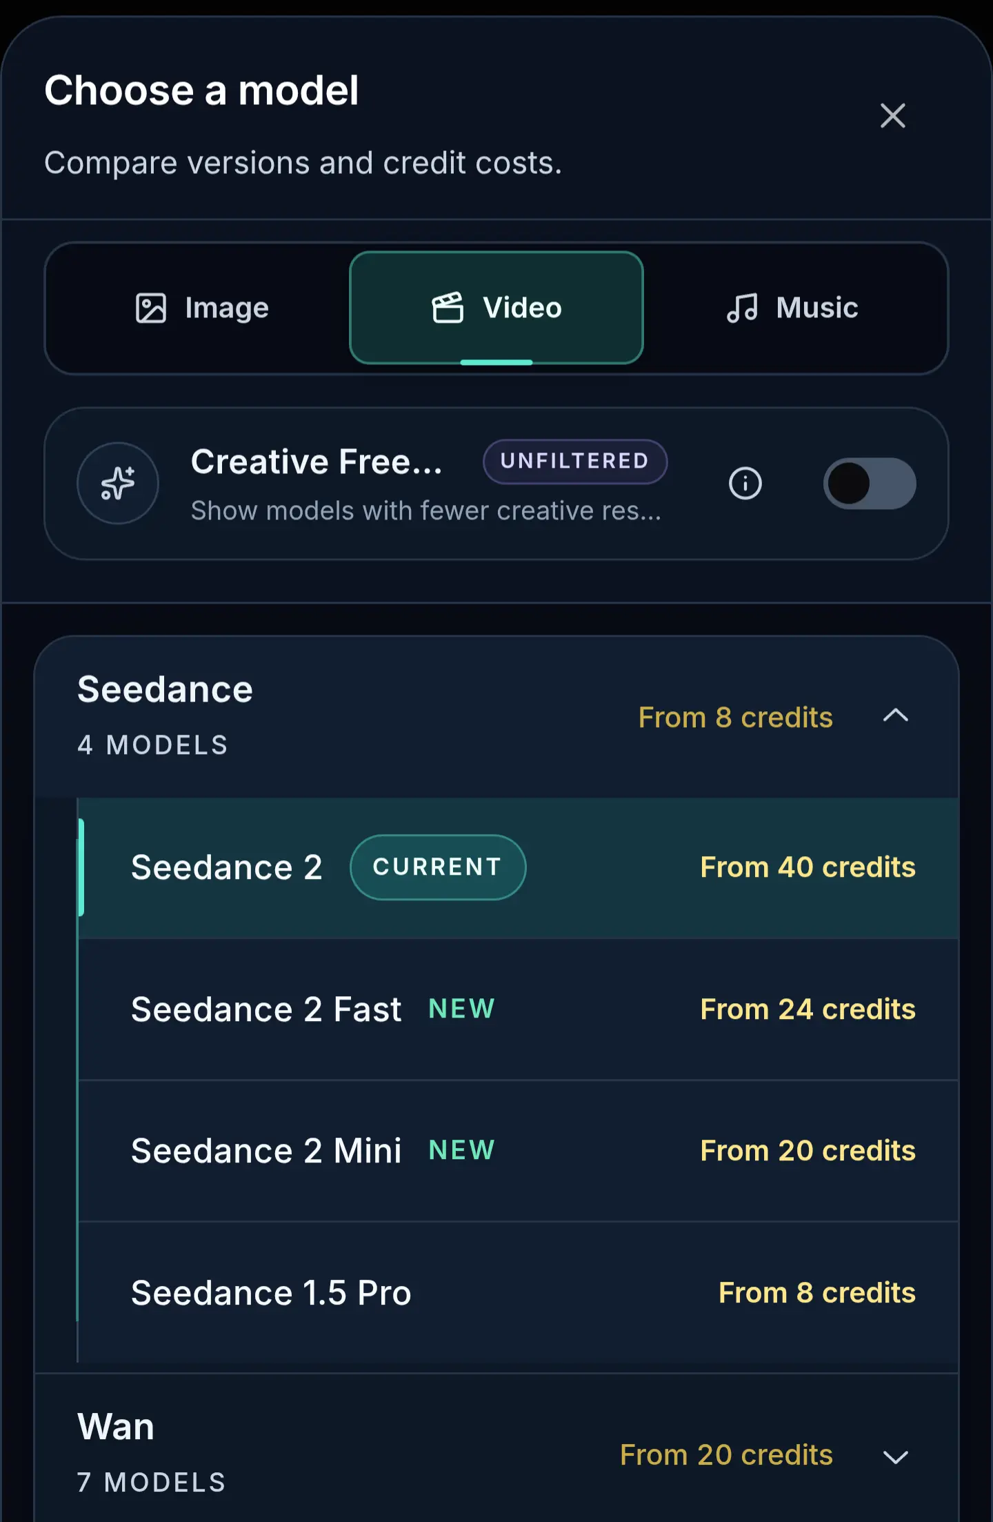The height and width of the screenshot is (1522, 993).
Task: Close the Choose a model dialog
Action: click(x=892, y=116)
